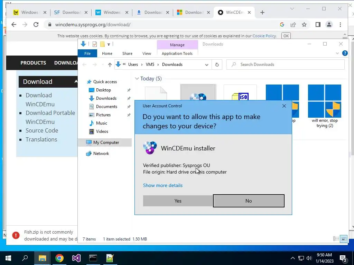
Task: Click Search Downloads input field
Action: (285, 65)
